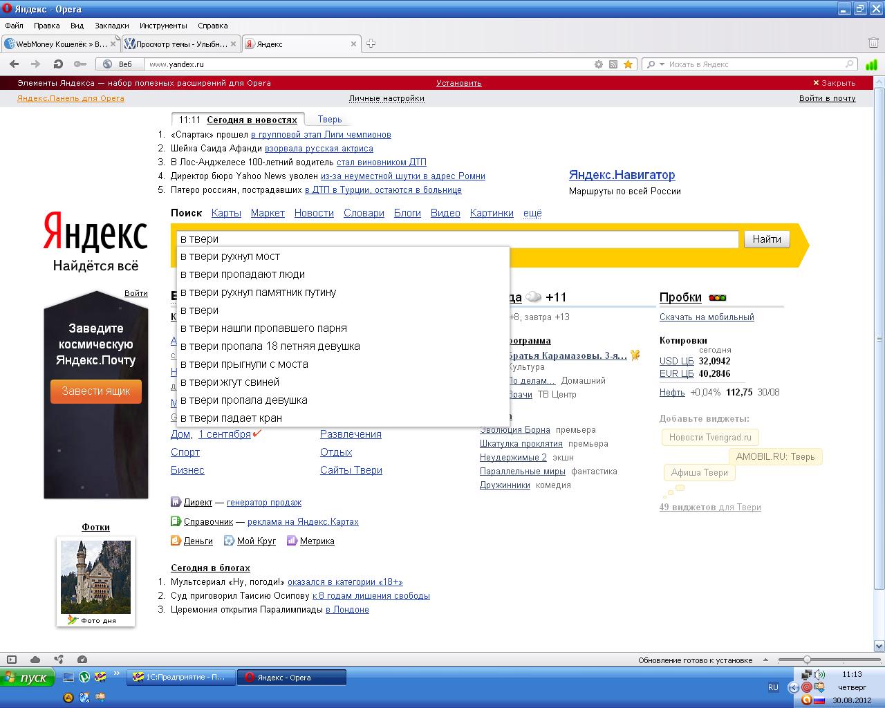Open the Закладки menu
The height and width of the screenshot is (708, 885).
point(111,26)
